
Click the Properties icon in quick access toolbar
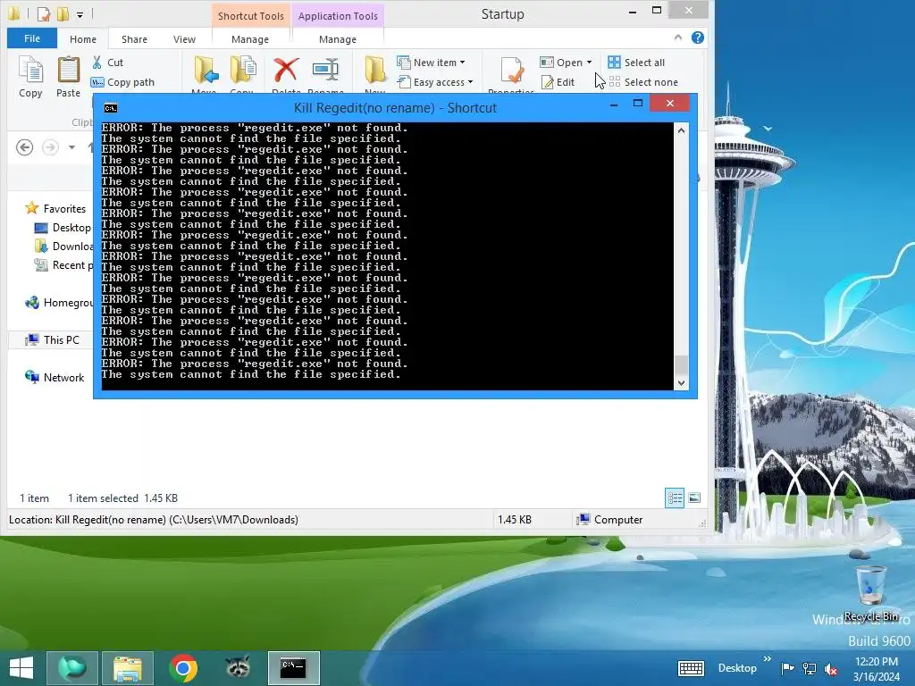coord(44,13)
